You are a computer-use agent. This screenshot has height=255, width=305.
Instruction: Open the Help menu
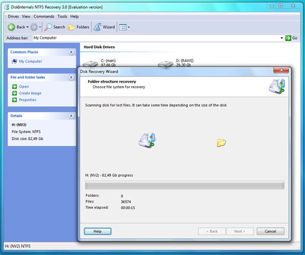[x=74, y=16]
